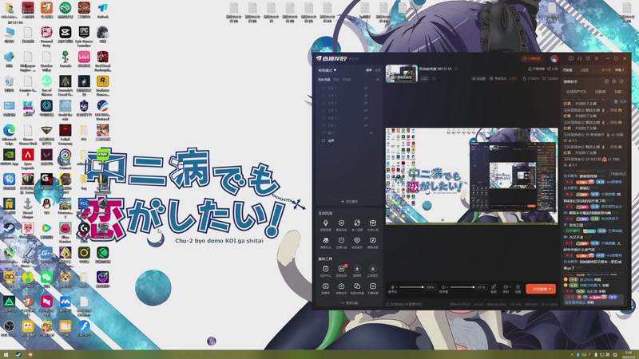Expand the arrow on 关闭直播 button
The height and width of the screenshot is (359, 639).
(551, 289)
